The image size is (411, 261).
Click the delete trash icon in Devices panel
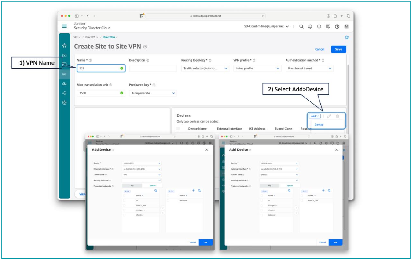click(x=338, y=116)
